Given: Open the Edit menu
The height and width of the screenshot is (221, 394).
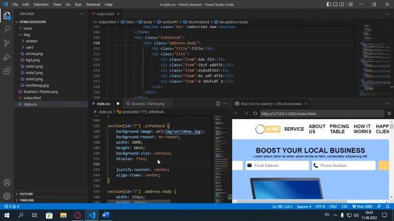Looking at the screenshot, I should [x=26, y=4].
